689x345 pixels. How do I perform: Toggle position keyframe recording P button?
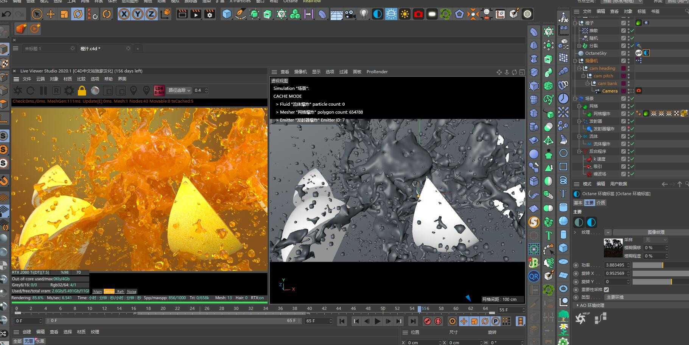click(495, 321)
